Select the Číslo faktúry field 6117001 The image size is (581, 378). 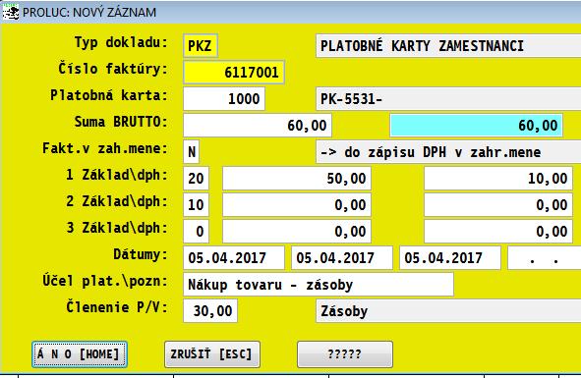(234, 72)
